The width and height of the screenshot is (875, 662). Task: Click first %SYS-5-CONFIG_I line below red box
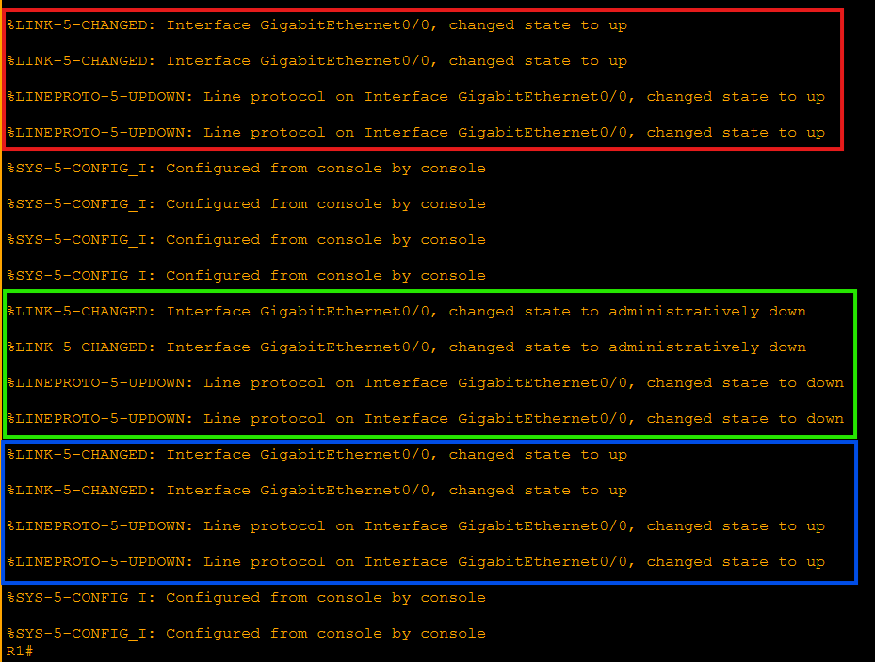click(246, 169)
